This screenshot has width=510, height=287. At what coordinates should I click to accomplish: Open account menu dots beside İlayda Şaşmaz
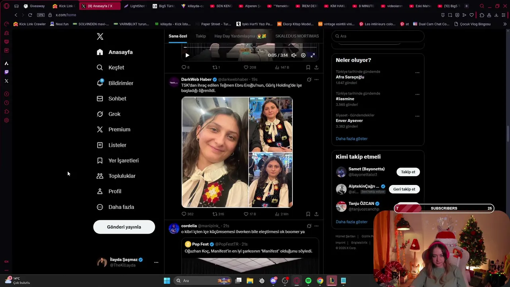coord(156,262)
